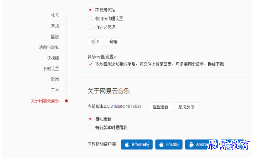Image resolution: width=253 pixels, height=157 pixels.
Task: Click the 意见反馈 button
Action: point(186,107)
